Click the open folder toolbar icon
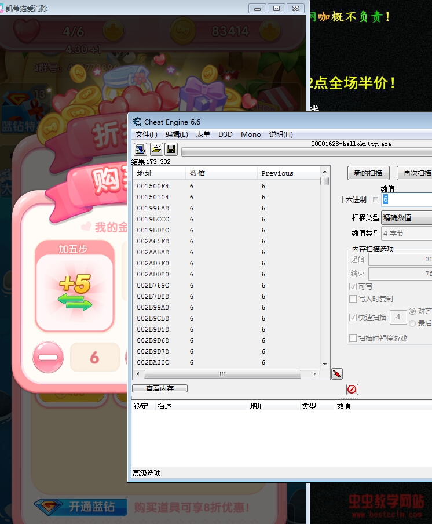432x524 pixels. (156, 149)
